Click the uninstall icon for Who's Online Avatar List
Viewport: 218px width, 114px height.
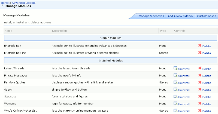[x=175, y=111]
